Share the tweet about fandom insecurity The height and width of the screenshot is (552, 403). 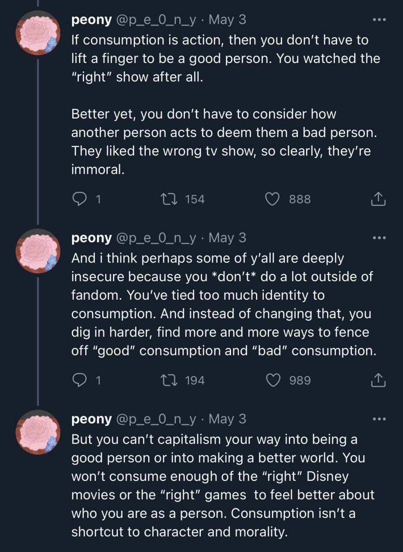[377, 380]
